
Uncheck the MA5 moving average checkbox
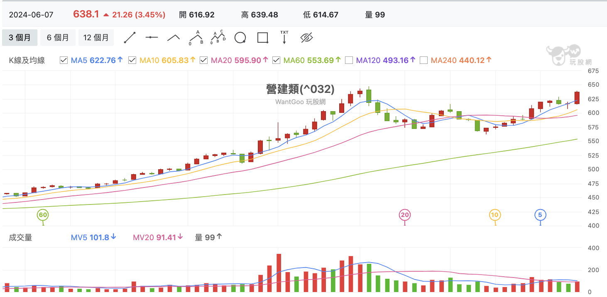click(64, 60)
